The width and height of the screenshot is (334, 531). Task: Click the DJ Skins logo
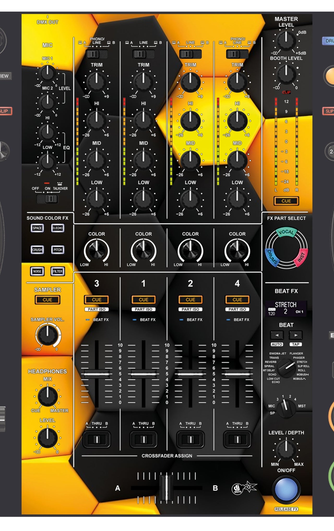244,488
